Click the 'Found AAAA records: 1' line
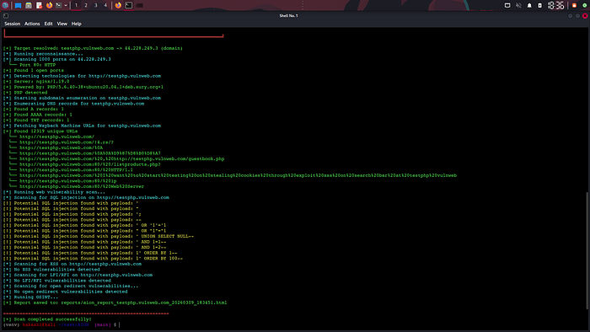 (x=38, y=115)
